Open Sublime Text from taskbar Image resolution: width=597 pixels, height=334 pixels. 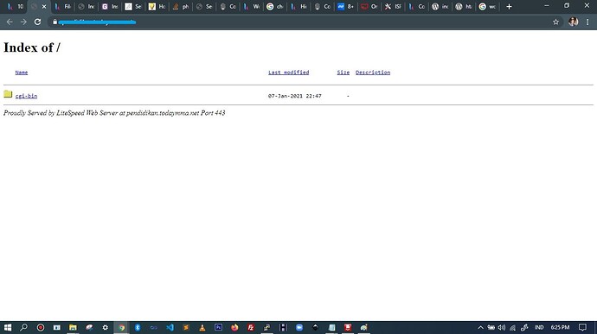(186, 327)
